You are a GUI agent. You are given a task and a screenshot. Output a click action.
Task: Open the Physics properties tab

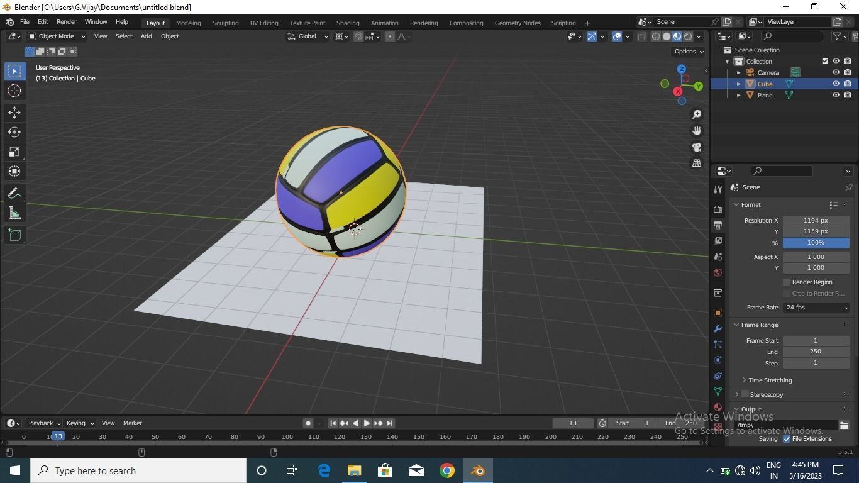pyautogui.click(x=718, y=360)
